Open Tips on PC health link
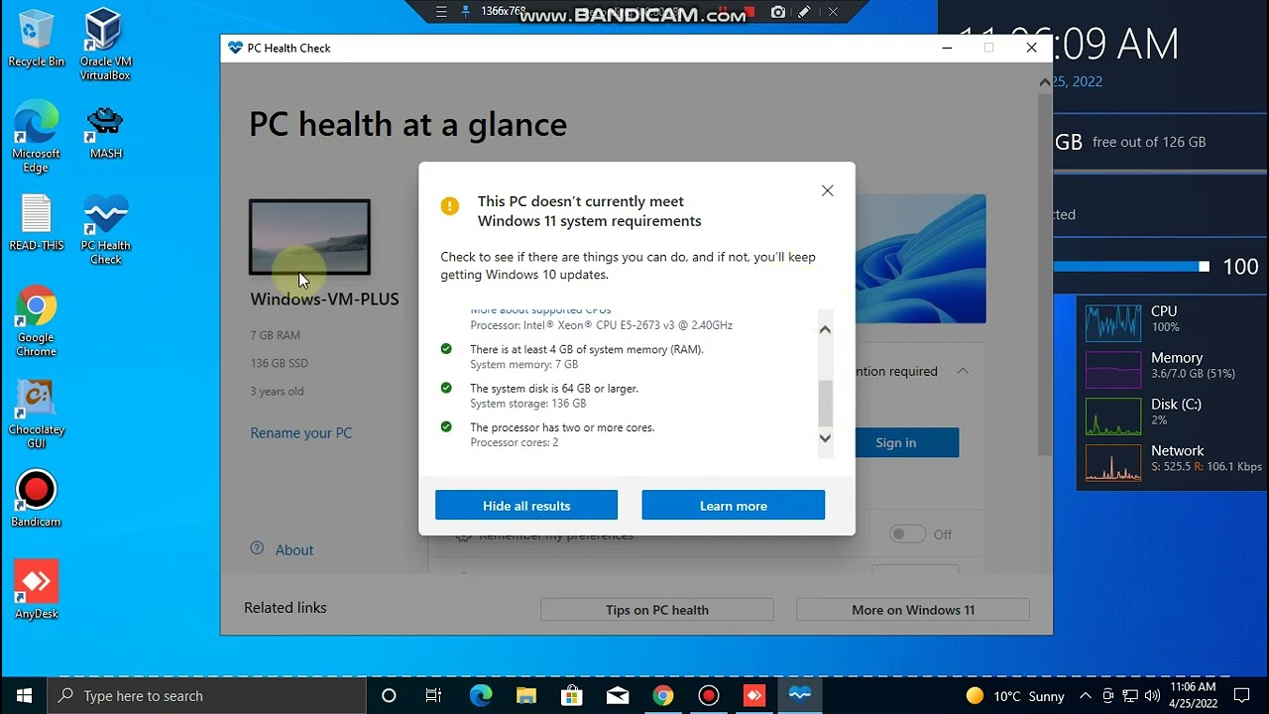 (x=656, y=610)
